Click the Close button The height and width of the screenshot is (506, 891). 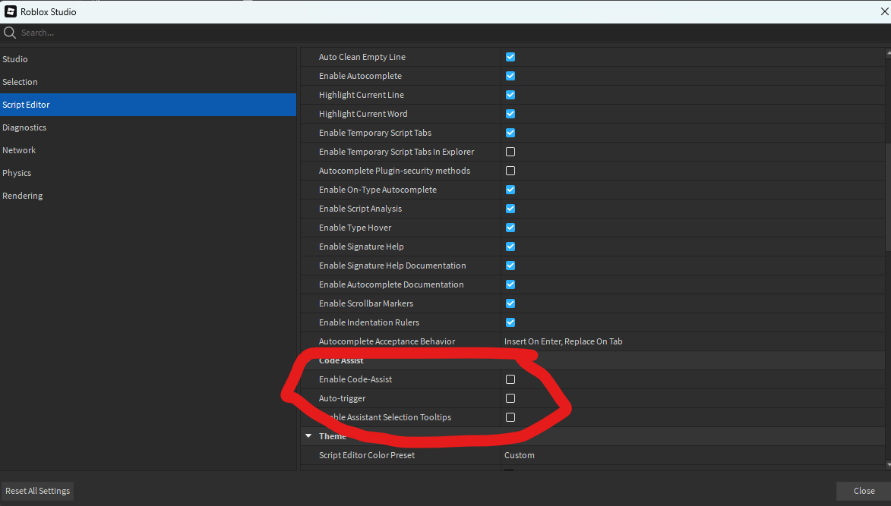click(864, 491)
